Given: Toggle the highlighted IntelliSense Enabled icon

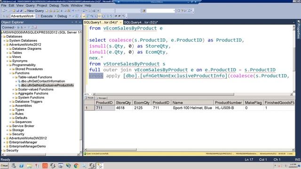Looking at the screenshot, I should coord(84,16).
